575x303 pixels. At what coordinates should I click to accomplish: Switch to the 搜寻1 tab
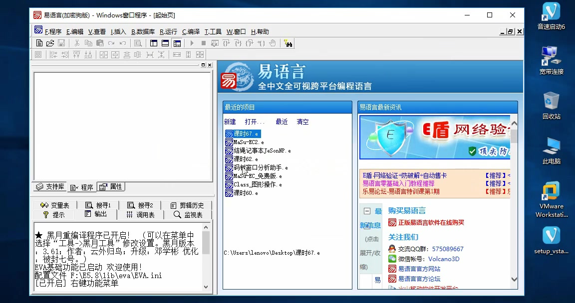pos(97,205)
